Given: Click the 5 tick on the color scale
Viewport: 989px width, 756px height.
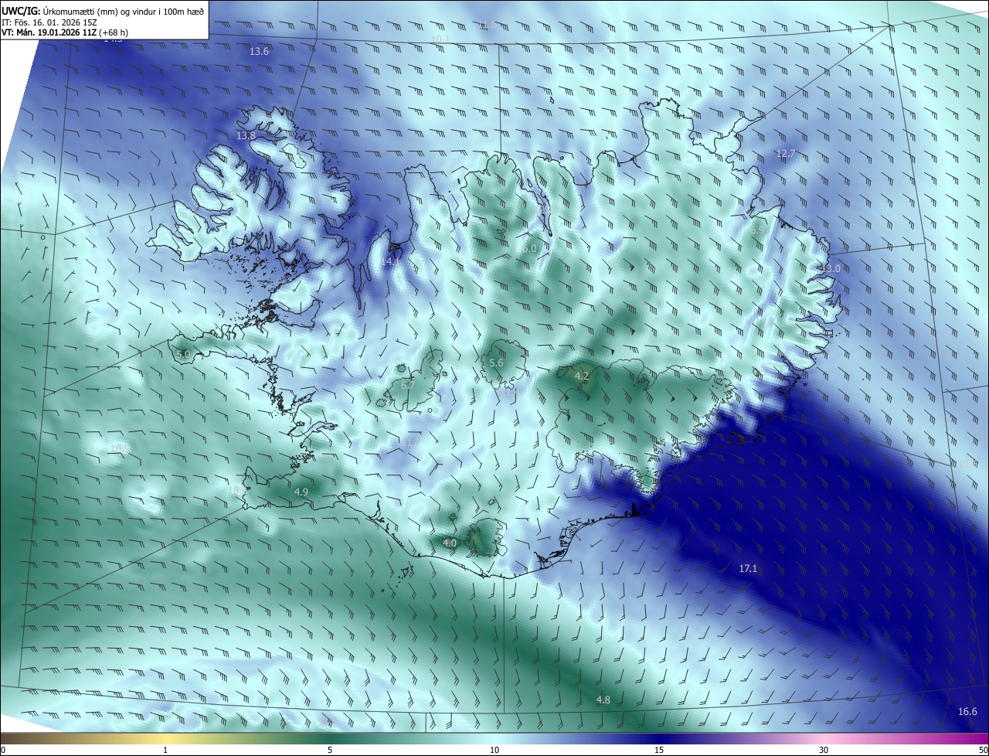Looking at the screenshot, I should point(330,751).
